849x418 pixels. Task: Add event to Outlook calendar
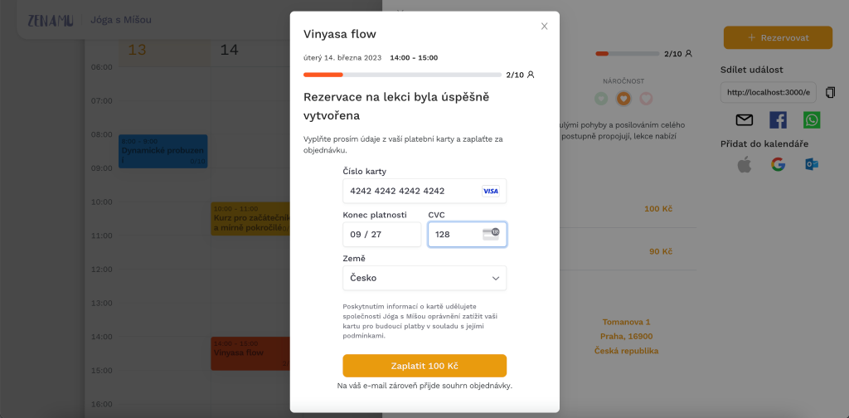pyautogui.click(x=812, y=164)
